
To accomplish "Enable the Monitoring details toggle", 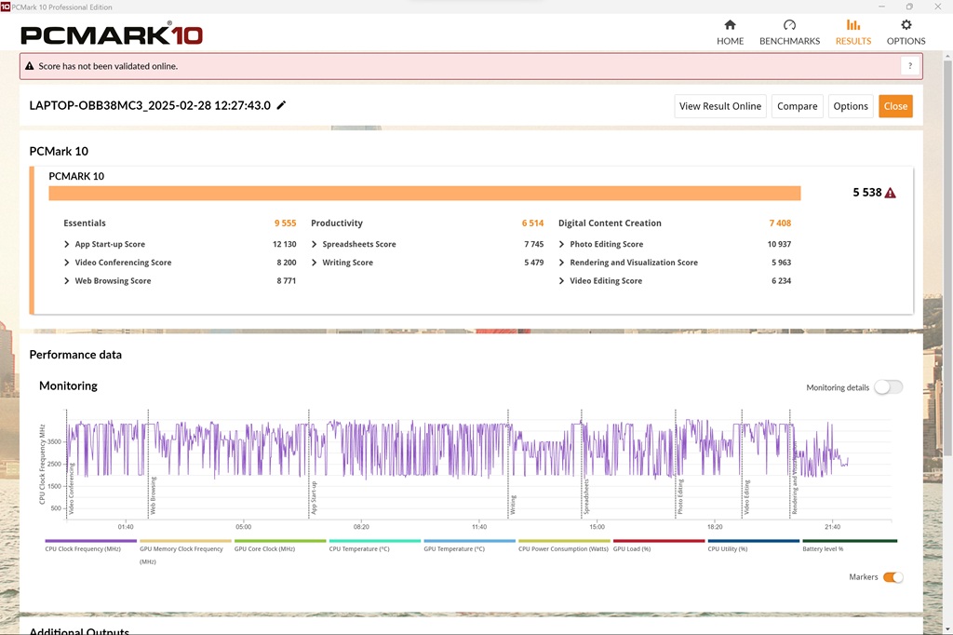I will tap(888, 387).
